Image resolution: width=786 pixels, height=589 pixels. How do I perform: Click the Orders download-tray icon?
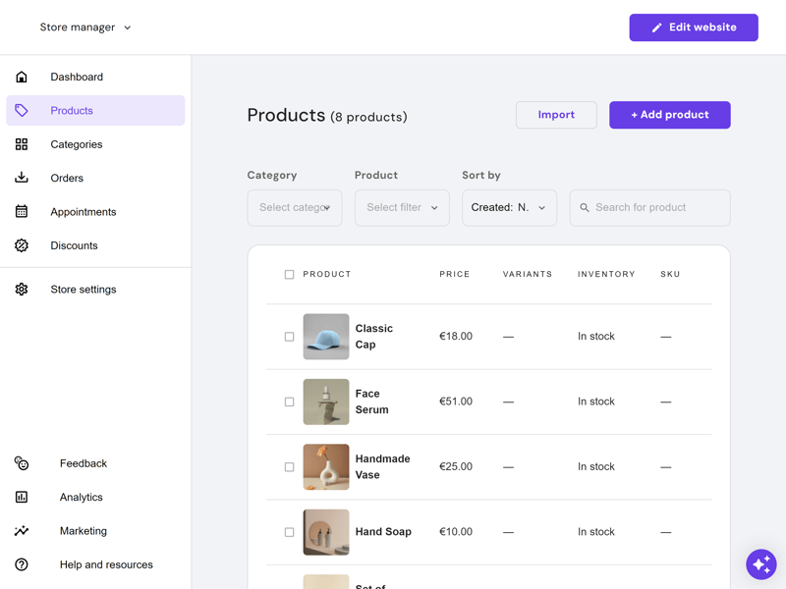(21, 178)
